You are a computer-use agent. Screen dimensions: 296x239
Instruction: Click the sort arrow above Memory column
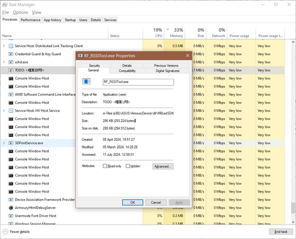click(x=168, y=29)
